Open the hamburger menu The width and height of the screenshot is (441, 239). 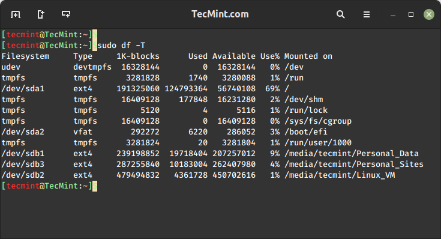pos(367,14)
